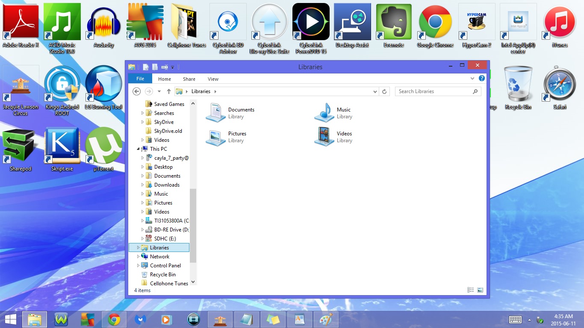The height and width of the screenshot is (328, 584).
Task: Open the Adobe Reader X desktop shortcut
Action: point(21,25)
